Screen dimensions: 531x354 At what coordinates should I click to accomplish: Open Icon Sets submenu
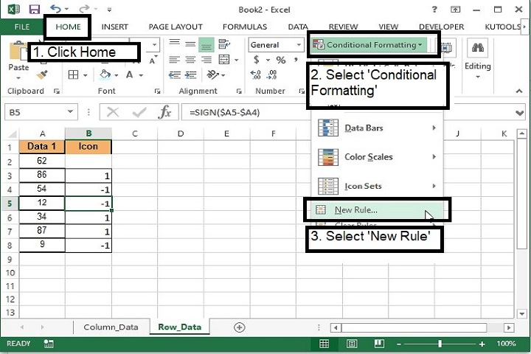[377, 186]
